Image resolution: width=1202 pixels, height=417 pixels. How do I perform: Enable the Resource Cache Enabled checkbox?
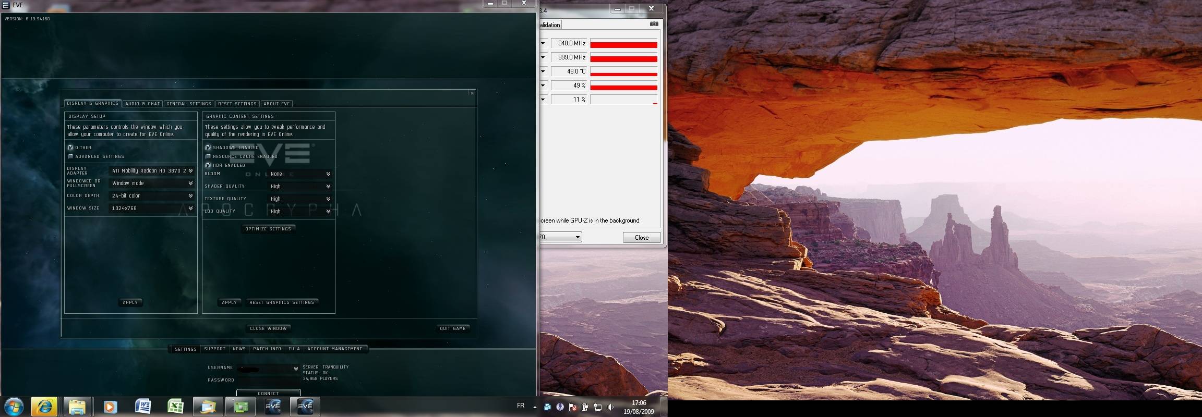(x=208, y=156)
